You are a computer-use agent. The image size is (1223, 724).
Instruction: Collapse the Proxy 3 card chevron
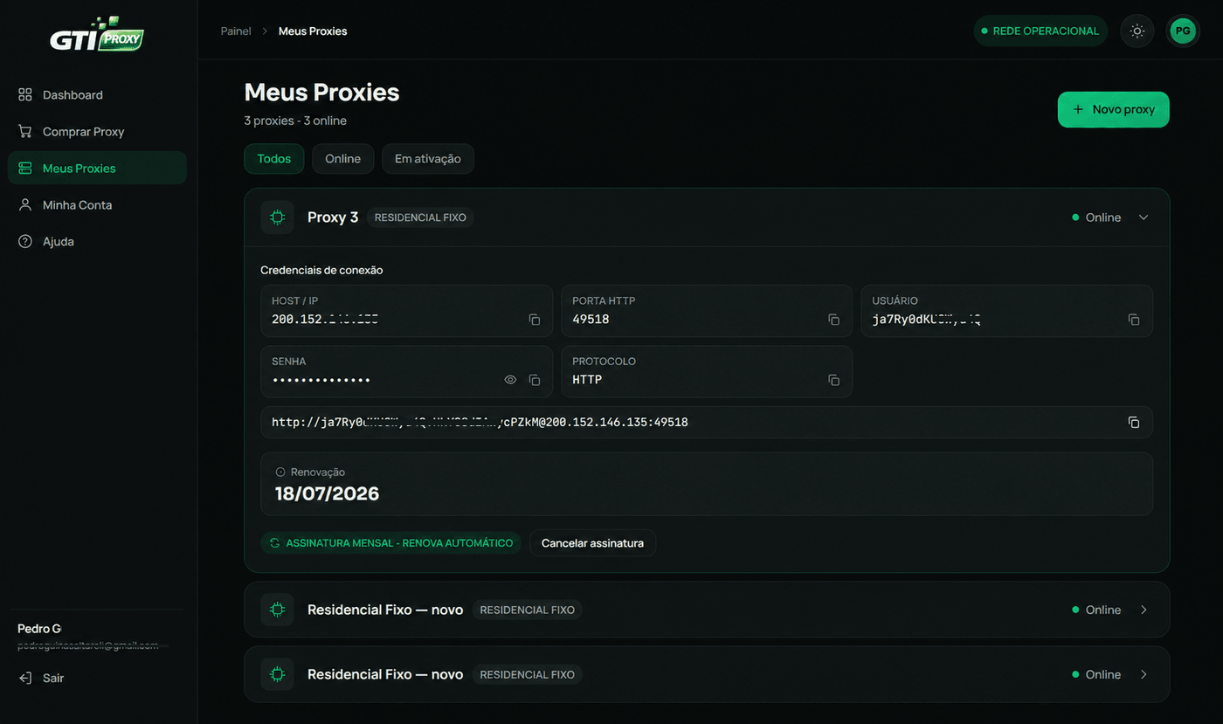pos(1144,217)
